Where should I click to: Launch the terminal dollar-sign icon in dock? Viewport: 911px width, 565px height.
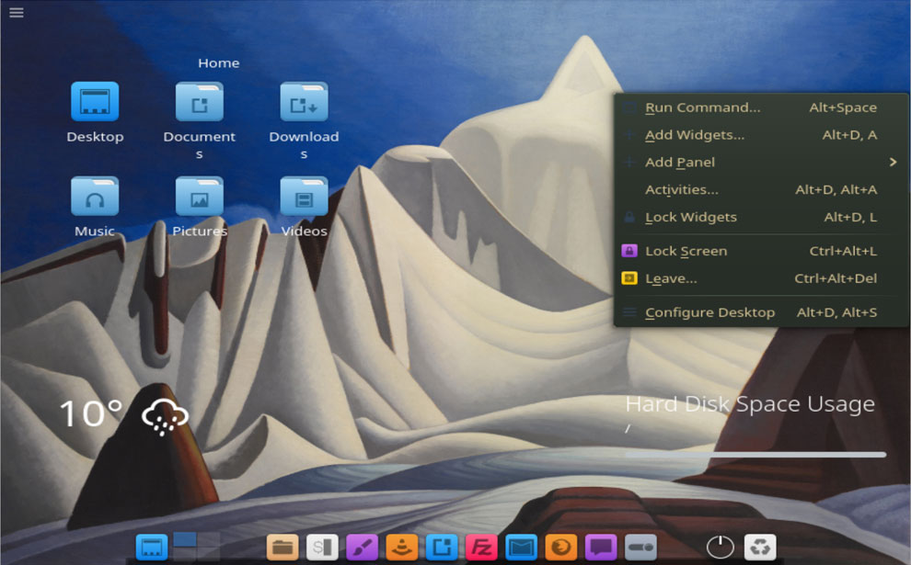coord(322,547)
